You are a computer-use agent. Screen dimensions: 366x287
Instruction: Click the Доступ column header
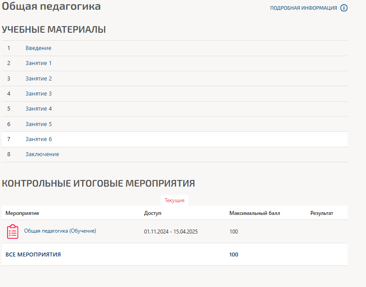(153, 213)
